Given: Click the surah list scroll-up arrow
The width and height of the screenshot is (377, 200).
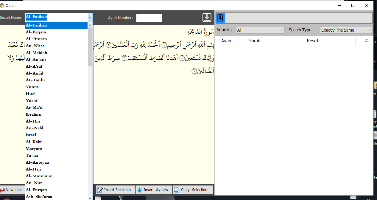Looking at the screenshot, I should 90,26.
